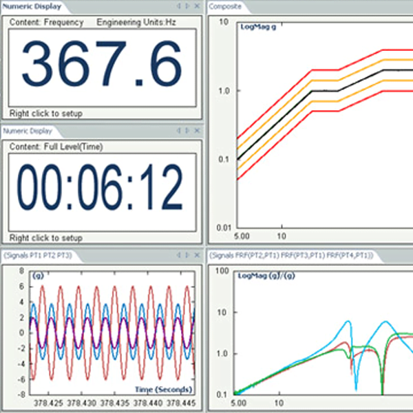
Task: Click the 378.435 tick label on the time axis
Action: tap(114, 403)
